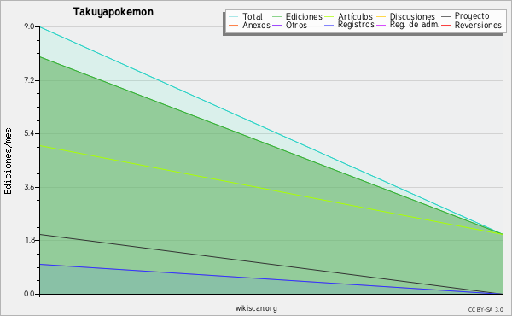
Task: Click the 7.2 y-axis tick value
Action: click(x=29, y=80)
